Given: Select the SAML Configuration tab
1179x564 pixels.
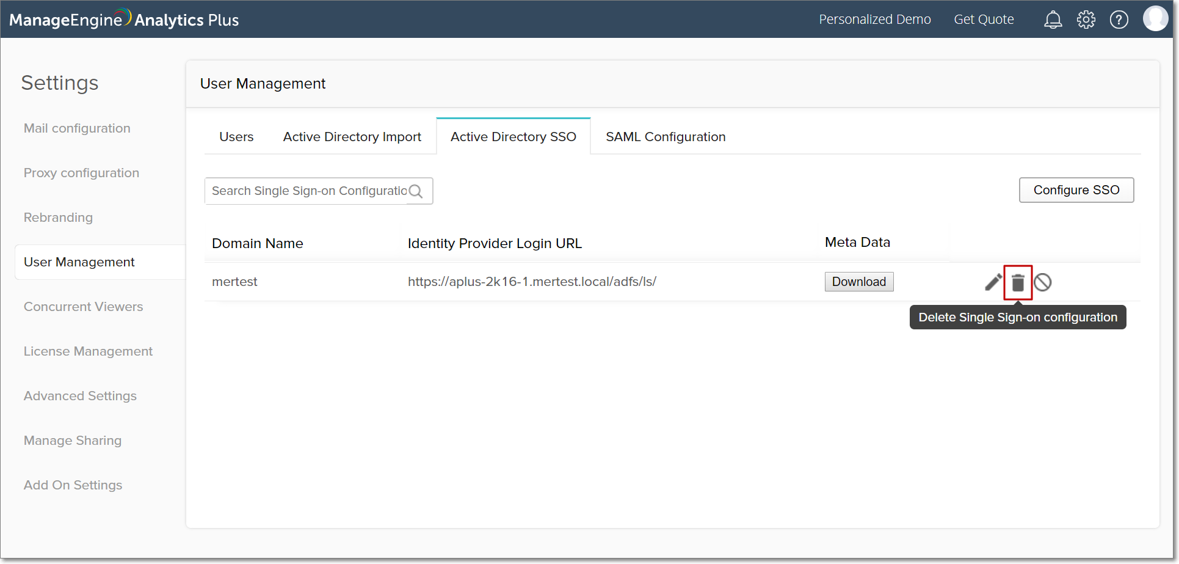Looking at the screenshot, I should click(x=666, y=137).
